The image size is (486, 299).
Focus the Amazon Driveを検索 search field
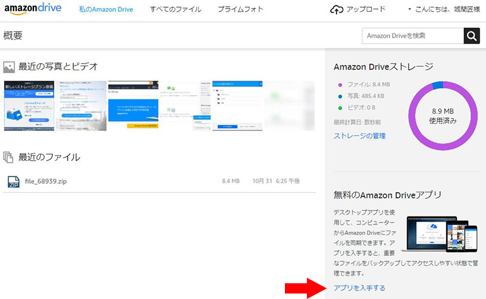point(413,36)
